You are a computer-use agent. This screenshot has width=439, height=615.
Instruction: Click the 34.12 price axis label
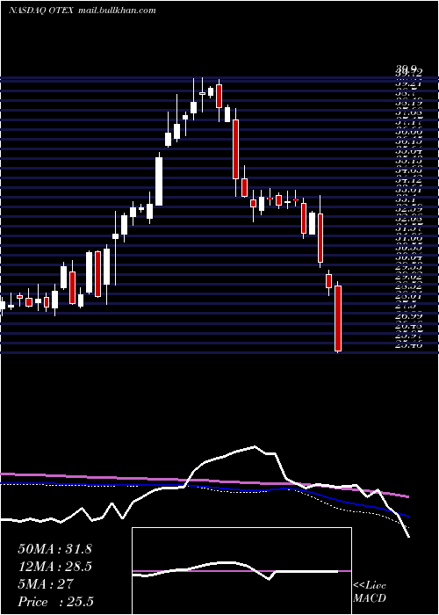(409, 181)
